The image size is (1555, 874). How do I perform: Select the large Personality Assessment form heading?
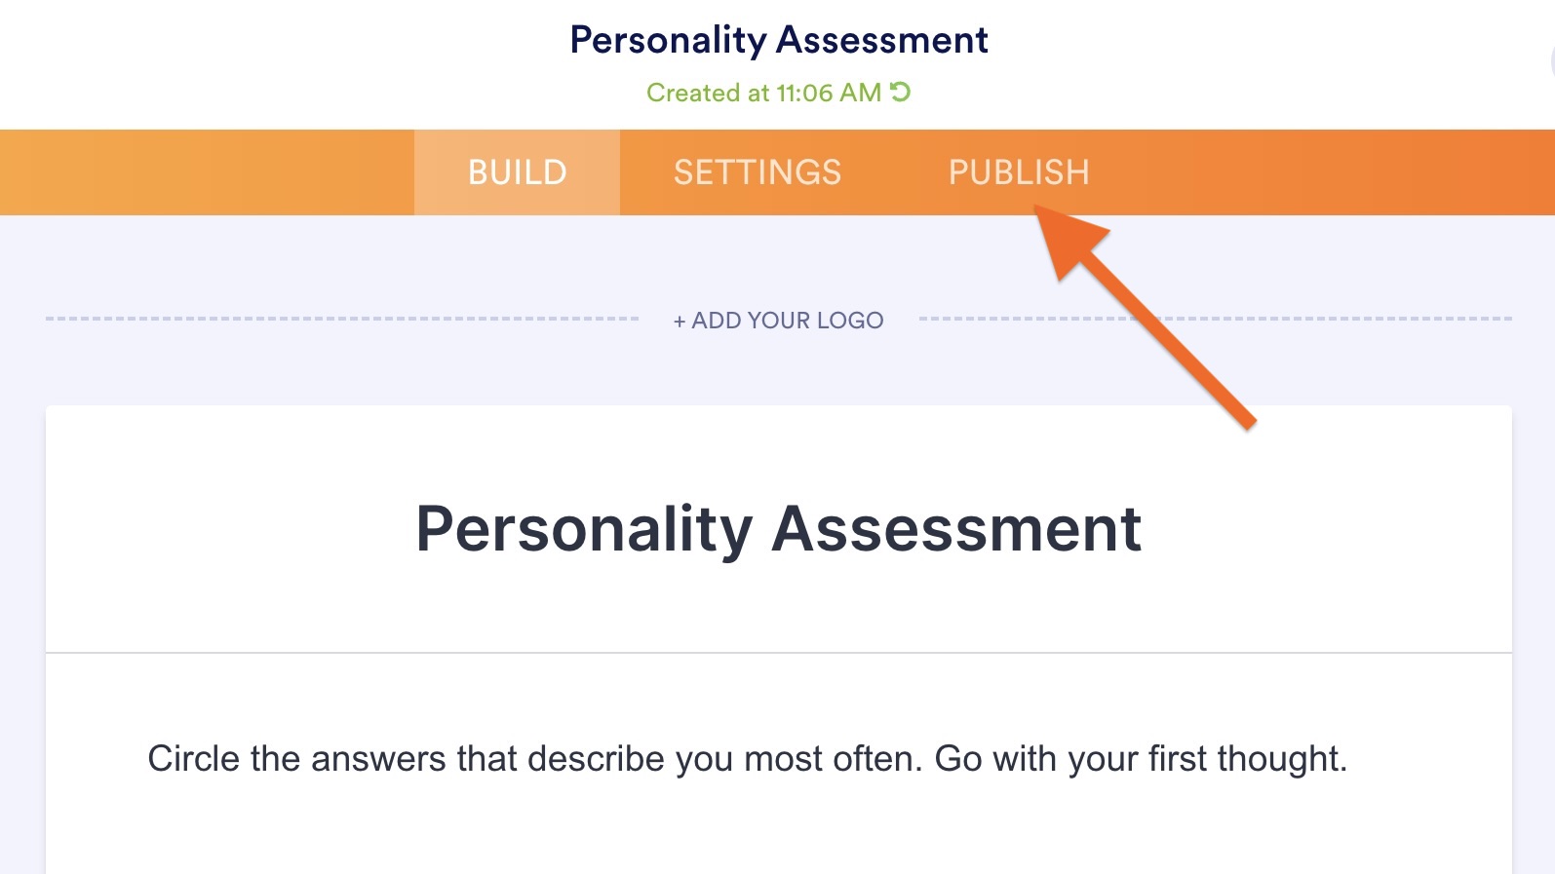click(x=778, y=529)
